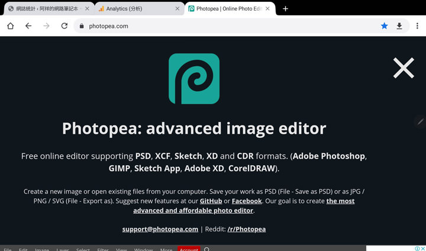The height and width of the screenshot is (251, 426).
Task: Click 'Photopea: advanced image editor' heading
Action: pos(194,128)
